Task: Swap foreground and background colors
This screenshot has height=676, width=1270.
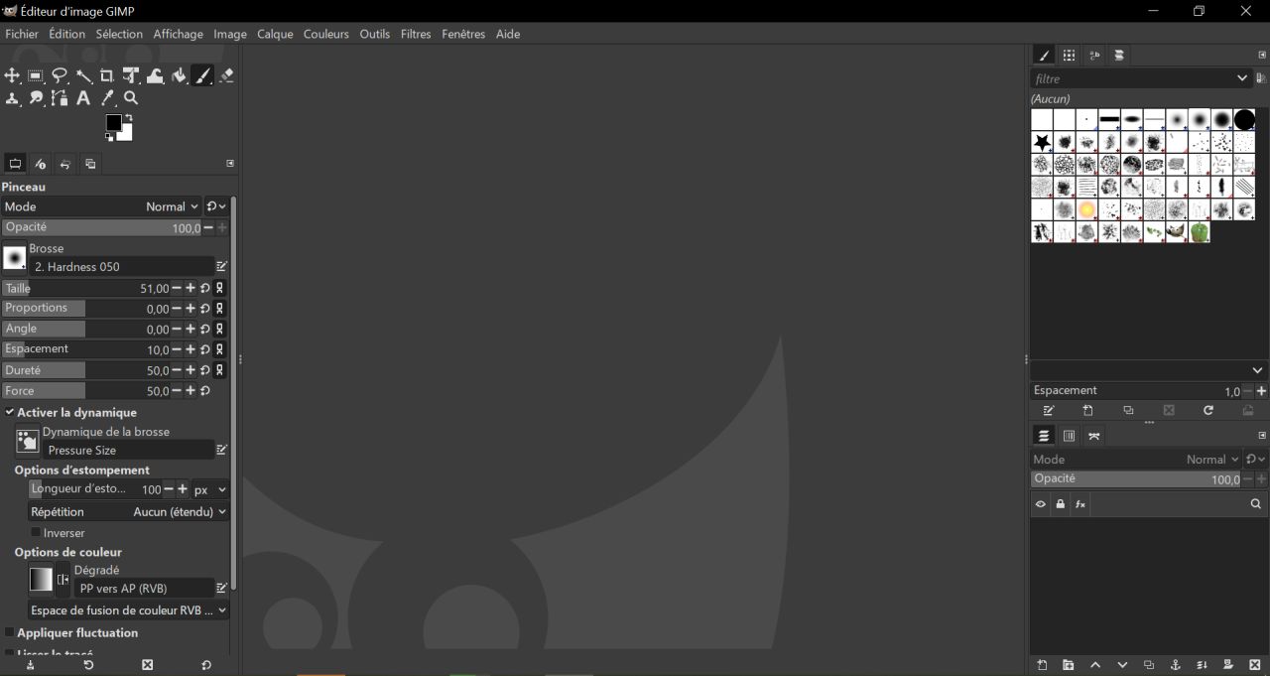Action: point(130,116)
